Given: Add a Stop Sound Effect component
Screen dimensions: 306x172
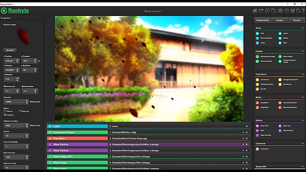Looking at the screenshot, I should 288,108.
